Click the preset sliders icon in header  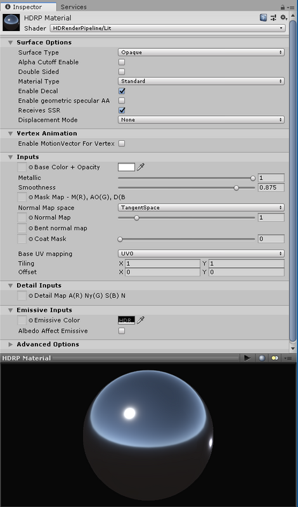273,18
